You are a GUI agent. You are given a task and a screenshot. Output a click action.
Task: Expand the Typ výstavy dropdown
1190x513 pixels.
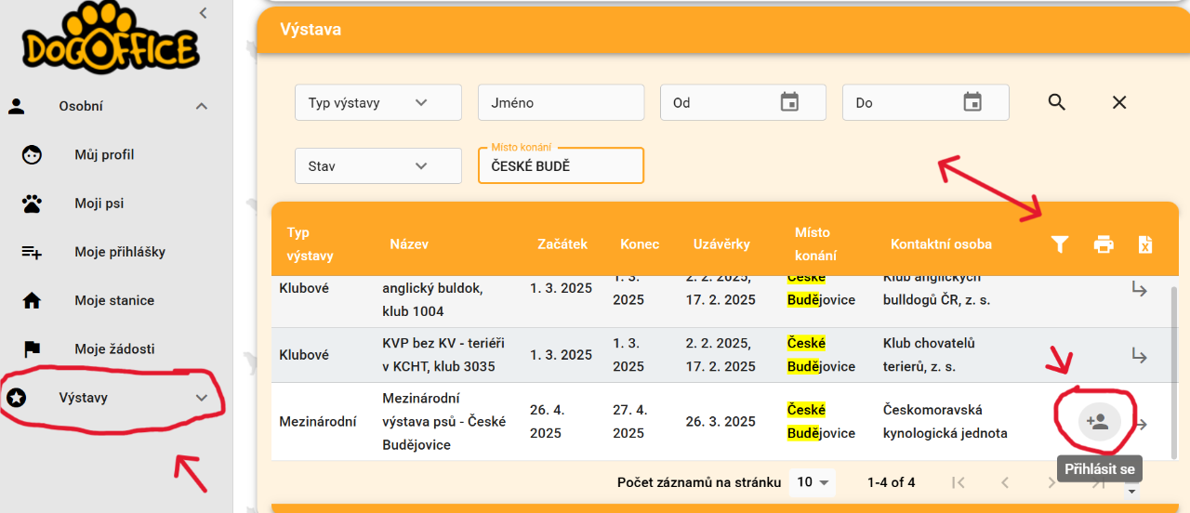(377, 102)
